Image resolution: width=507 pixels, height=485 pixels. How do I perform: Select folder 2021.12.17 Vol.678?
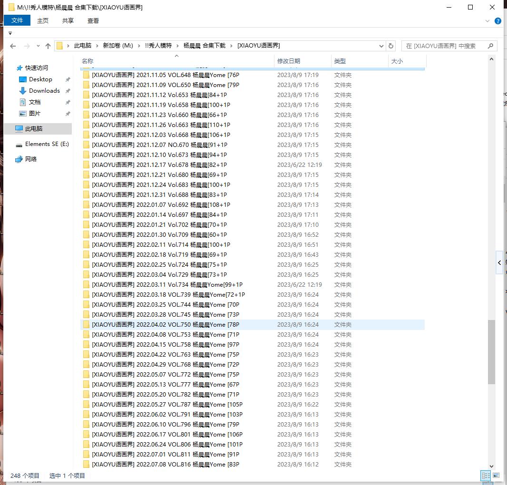pos(252,165)
